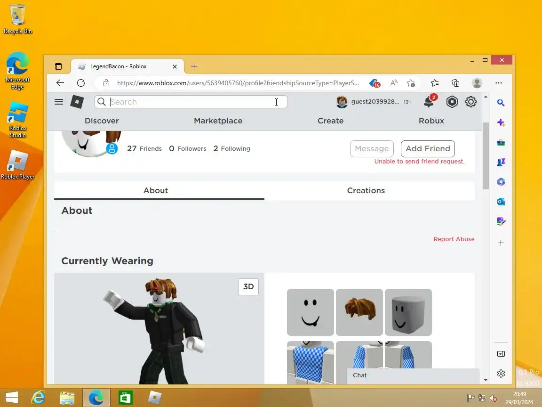
Task: Select the gray head item thumbnail
Action: pyautogui.click(x=408, y=312)
